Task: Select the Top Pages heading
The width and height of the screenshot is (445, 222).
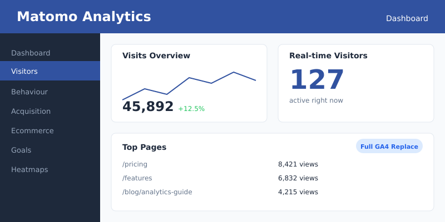Action: tap(145, 147)
